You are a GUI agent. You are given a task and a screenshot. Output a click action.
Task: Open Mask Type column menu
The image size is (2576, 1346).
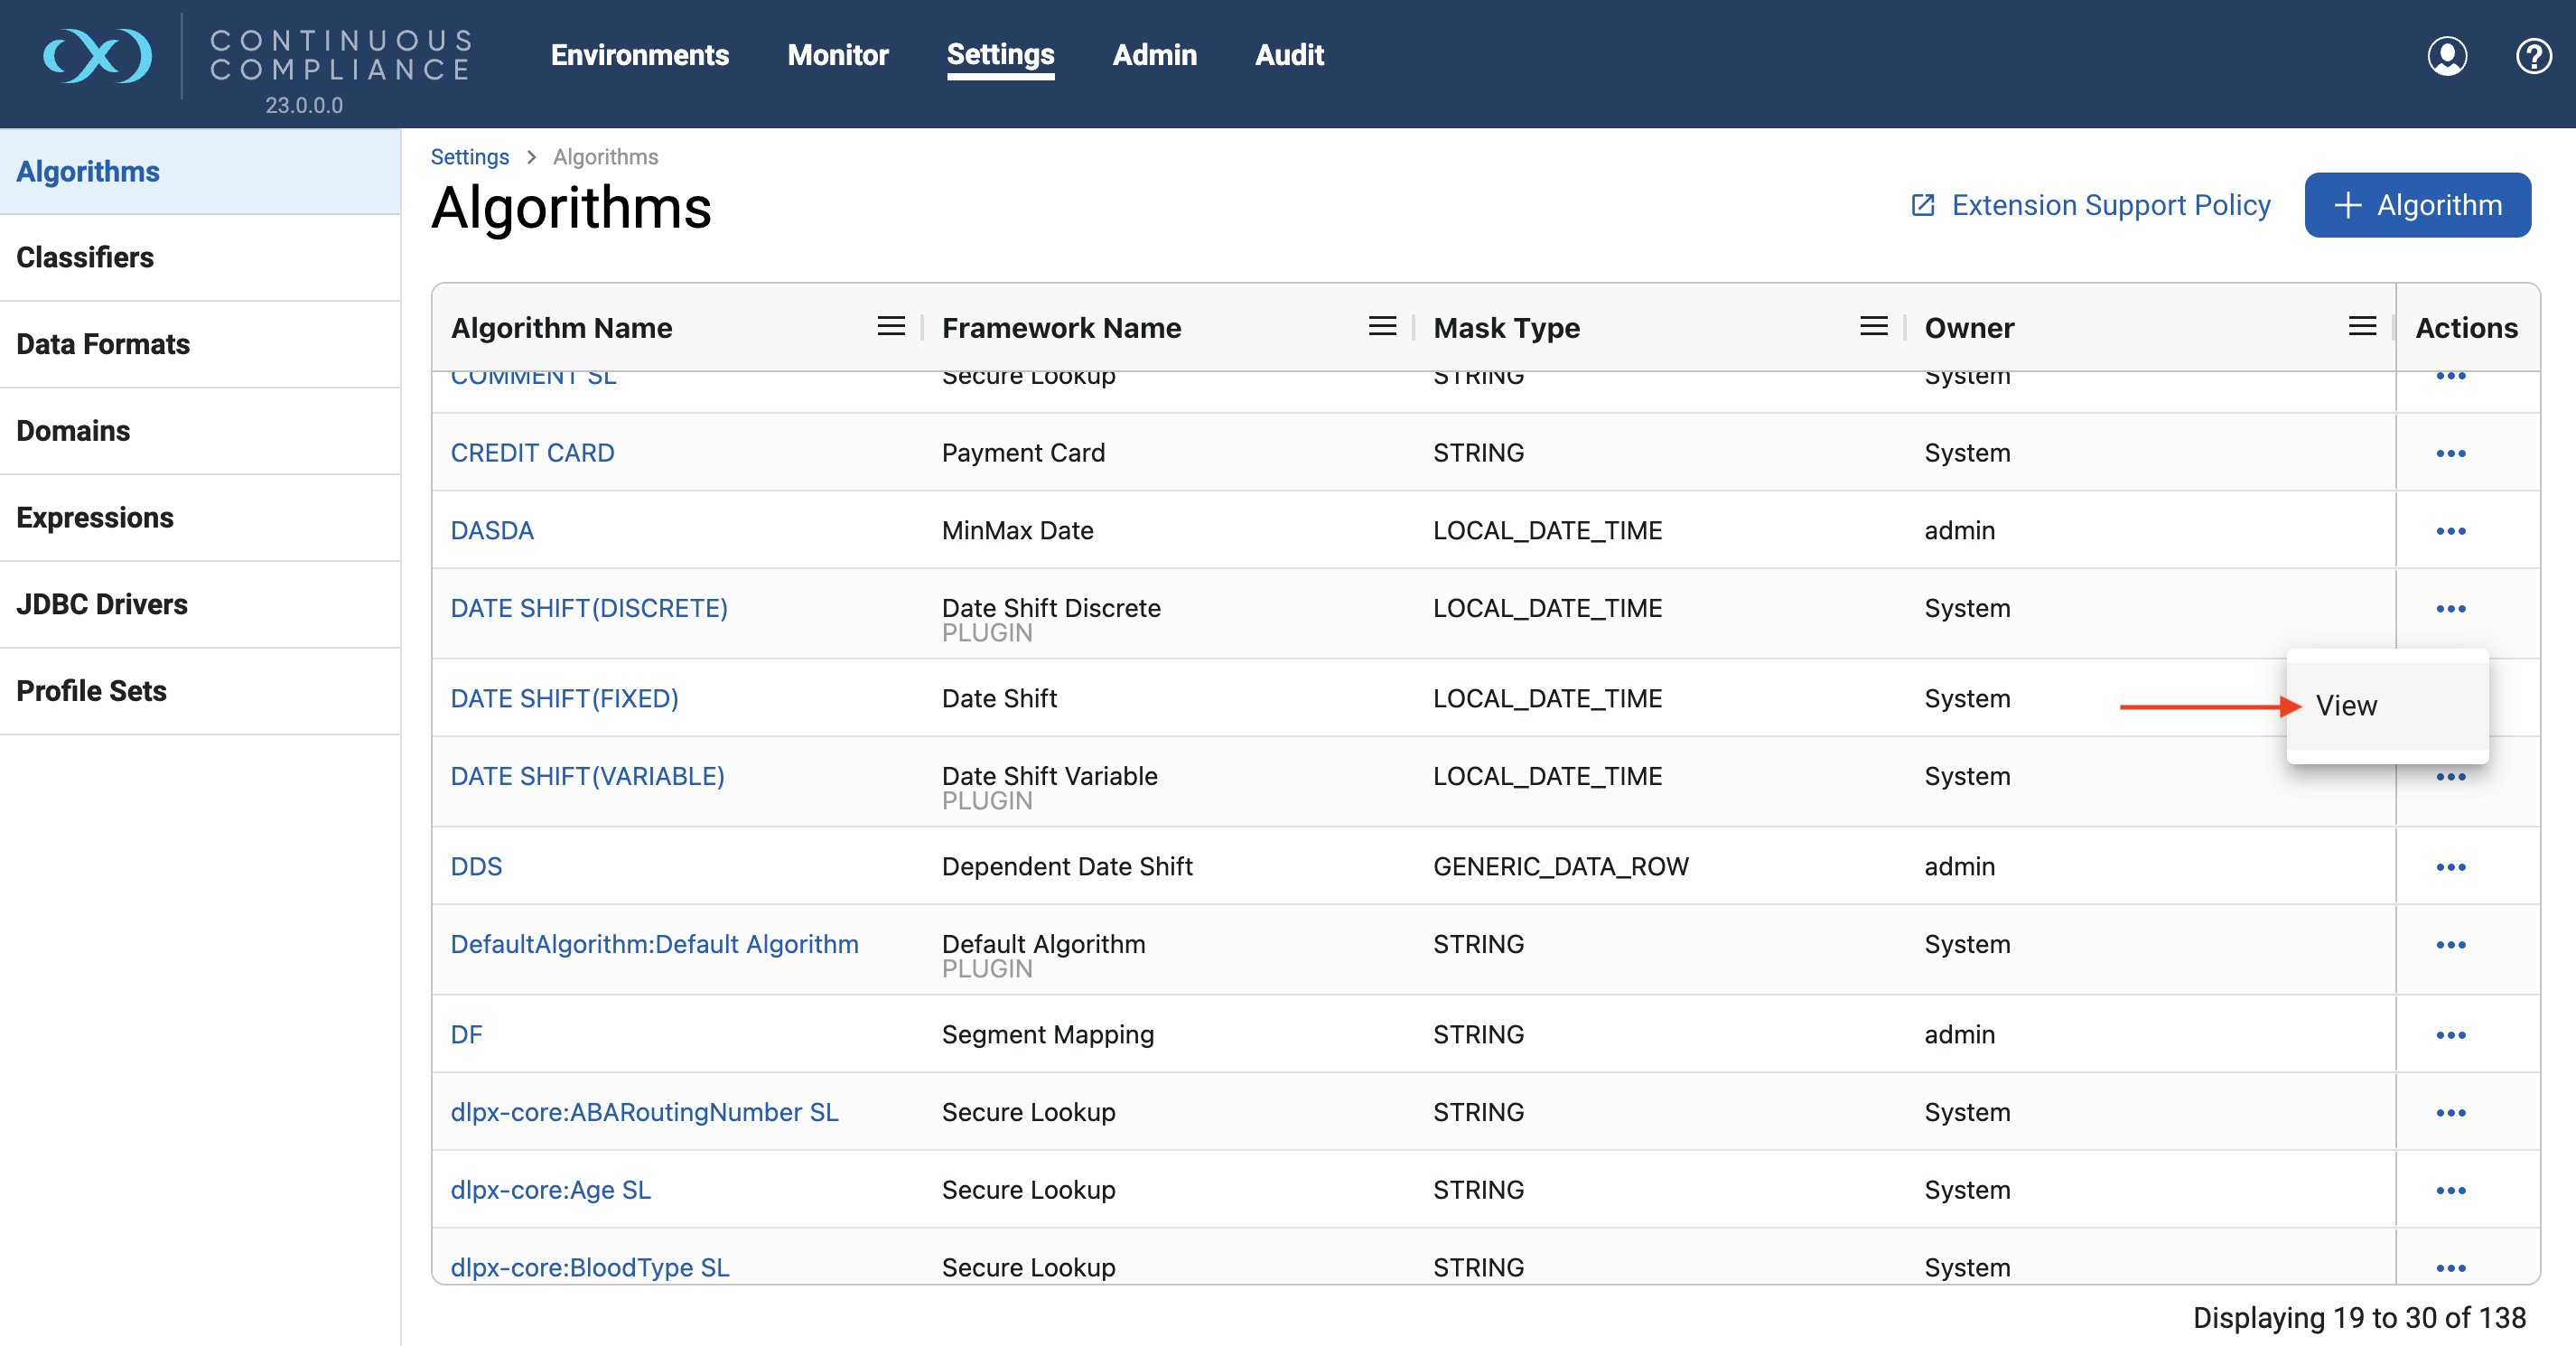click(1873, 327)
